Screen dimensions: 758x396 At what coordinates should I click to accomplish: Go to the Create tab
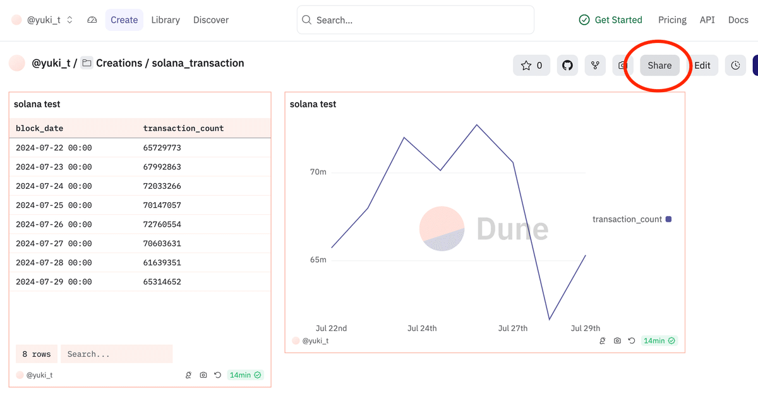click(x=124, y=20)
